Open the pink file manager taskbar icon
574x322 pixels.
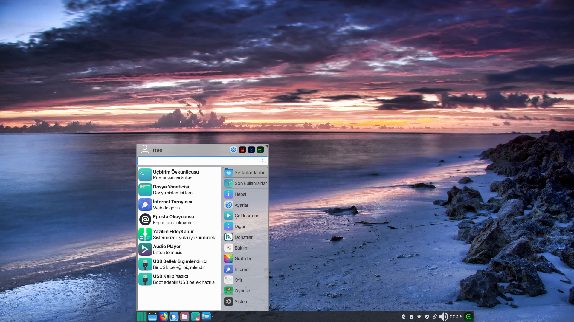tap(185, 317)
